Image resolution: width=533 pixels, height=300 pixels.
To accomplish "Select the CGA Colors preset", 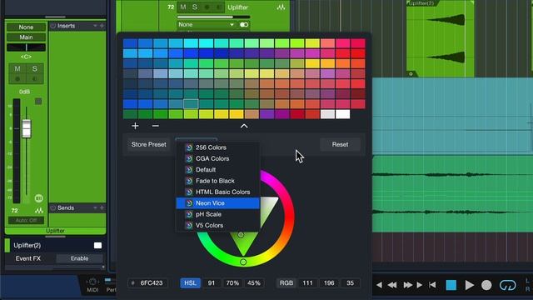I will coord(217,159).
